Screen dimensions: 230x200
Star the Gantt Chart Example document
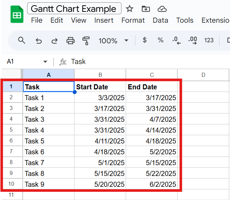[130, 9]
